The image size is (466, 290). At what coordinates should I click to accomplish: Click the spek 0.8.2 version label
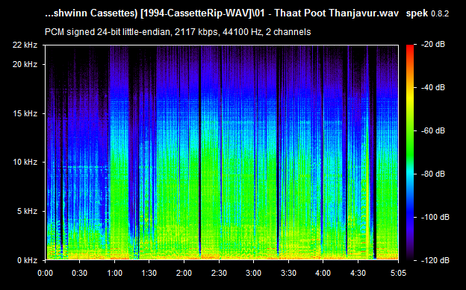pos(427,13)
